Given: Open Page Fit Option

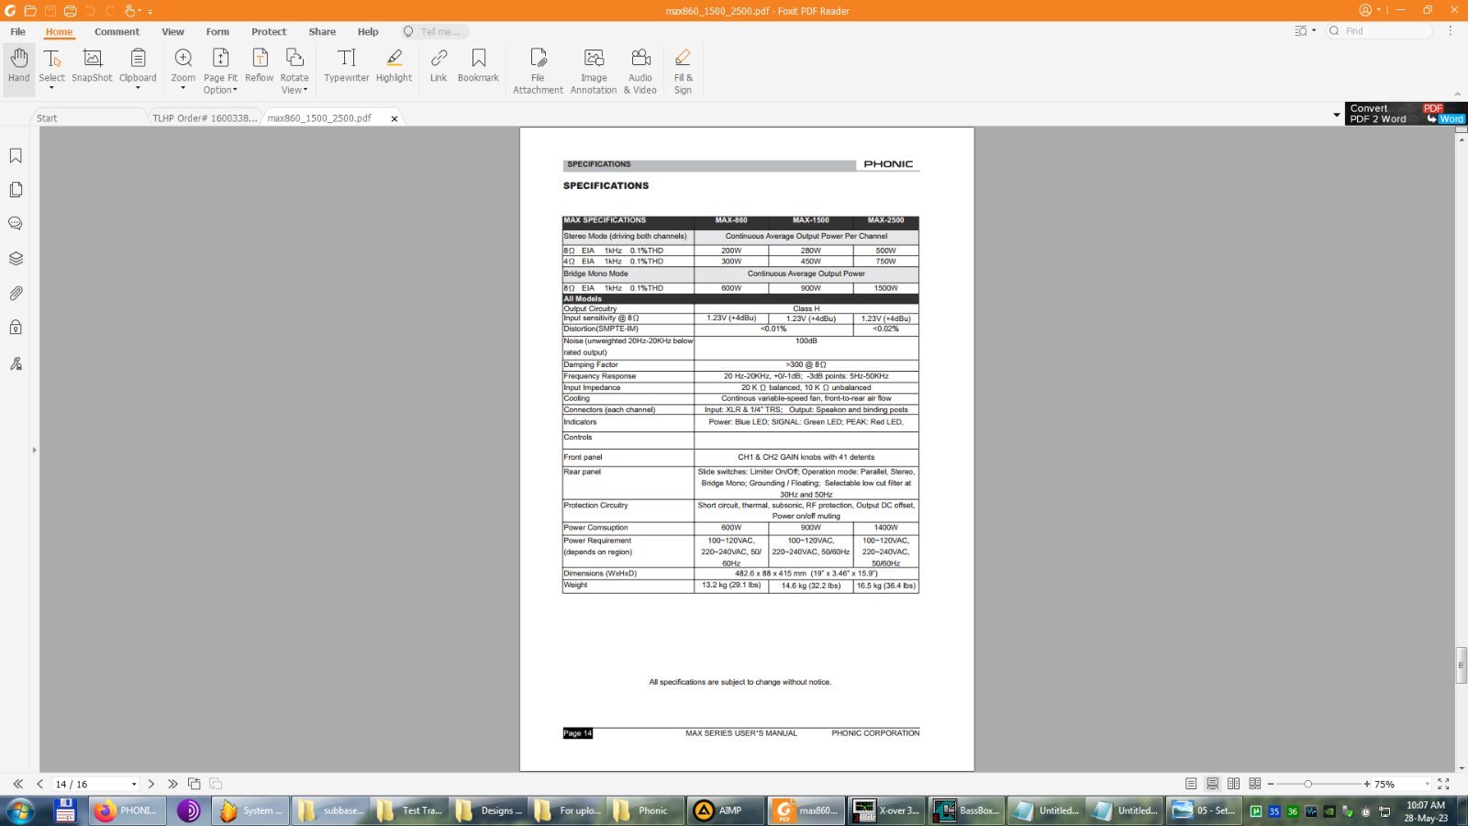Looking at the screenshot, I should click(220, 70).
